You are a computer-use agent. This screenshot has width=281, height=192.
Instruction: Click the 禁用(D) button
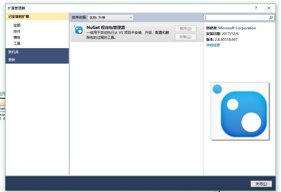click(x=186, y=28)
